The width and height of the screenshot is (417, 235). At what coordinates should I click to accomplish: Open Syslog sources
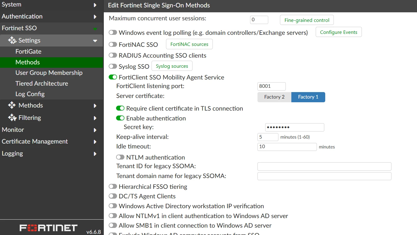(172, 66)
